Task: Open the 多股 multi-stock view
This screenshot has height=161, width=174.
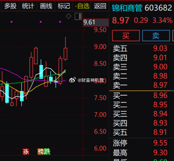Action: (x=10, y=6)
